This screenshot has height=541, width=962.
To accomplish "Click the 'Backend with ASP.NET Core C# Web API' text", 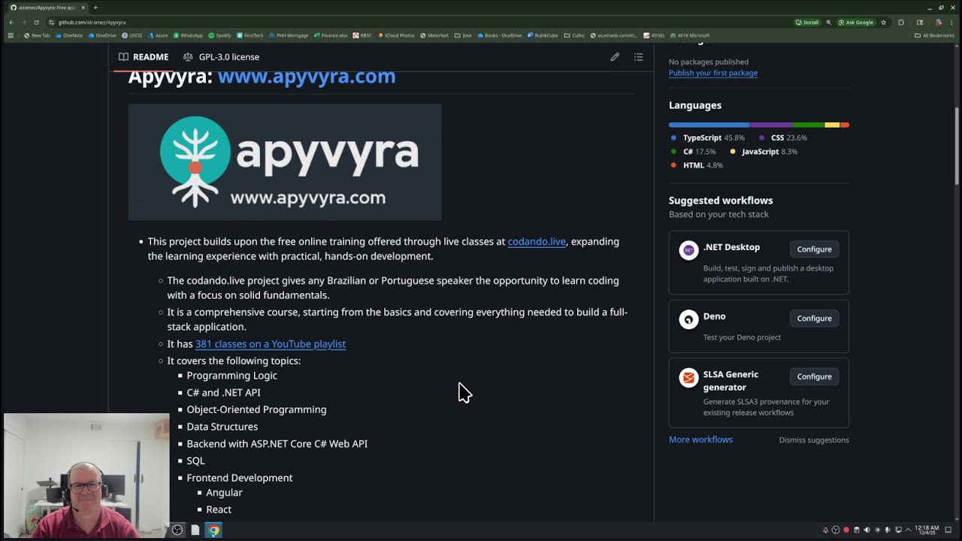I will pos(277,444).
